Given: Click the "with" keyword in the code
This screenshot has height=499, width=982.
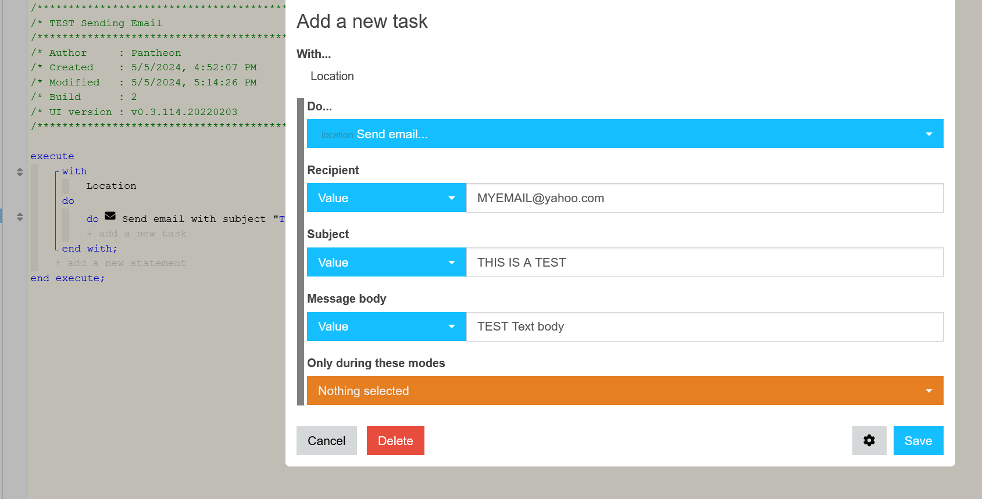Looking at the screenshot, I should (74, 171).
